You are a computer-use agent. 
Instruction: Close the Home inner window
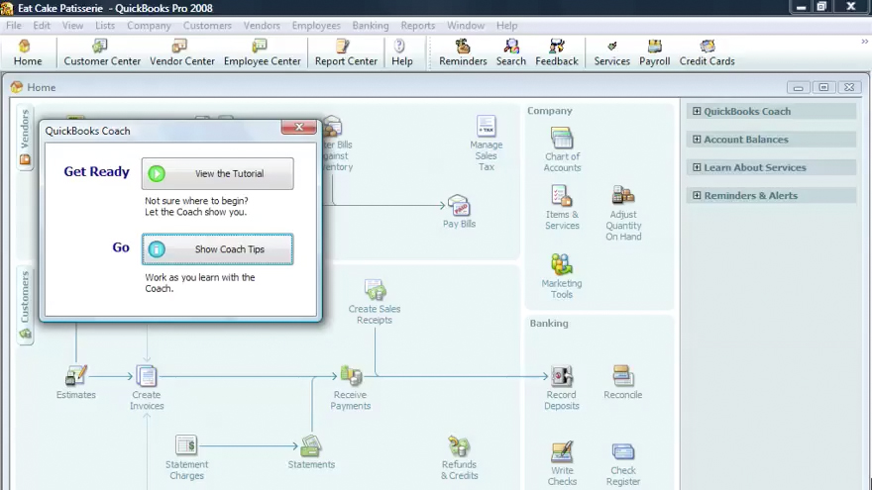(849, 87)
